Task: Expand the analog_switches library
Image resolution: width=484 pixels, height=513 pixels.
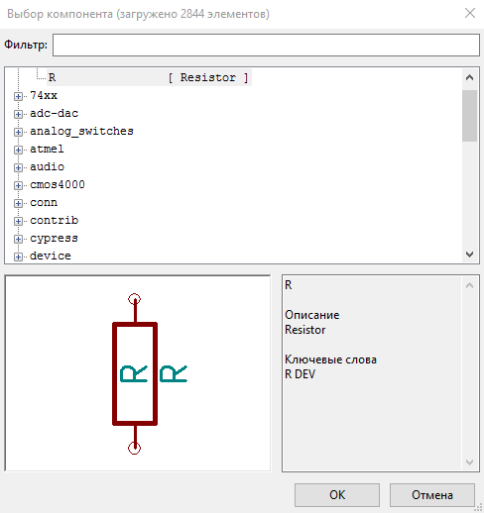Action: tap(18, 132)
